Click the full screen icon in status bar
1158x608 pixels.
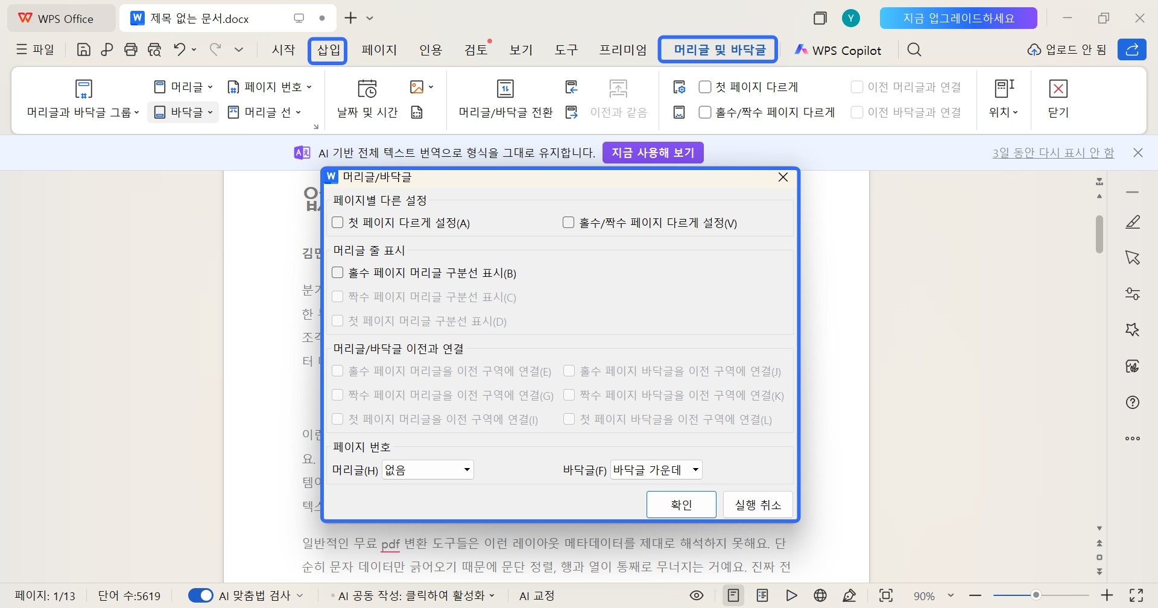1136,596
